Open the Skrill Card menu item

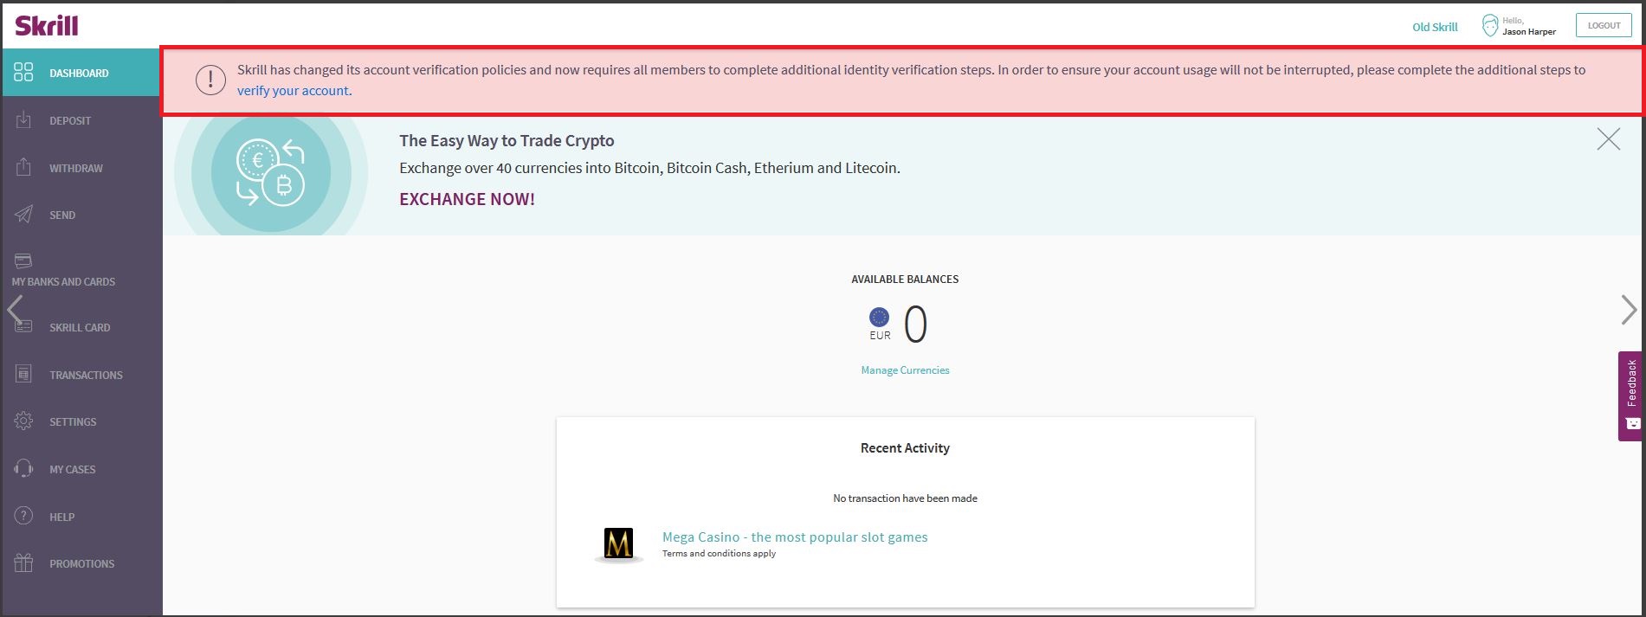[81, 327]
